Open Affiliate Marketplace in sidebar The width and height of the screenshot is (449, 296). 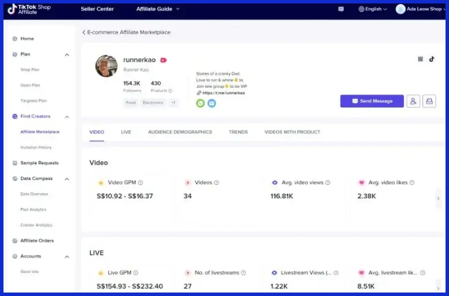tap(40, 132)
